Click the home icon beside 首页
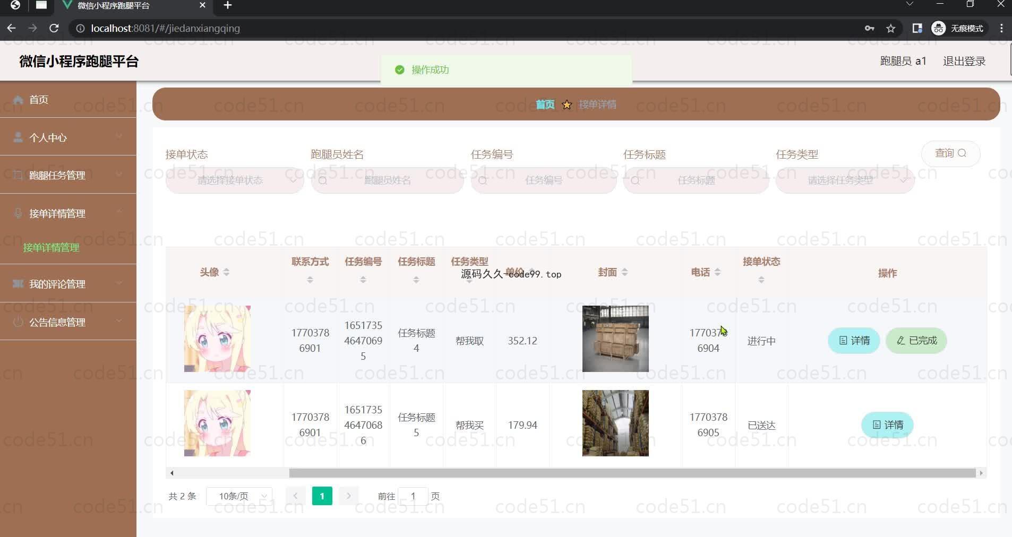The width and height of the screenshot is (1012, 537). (18, 99)
